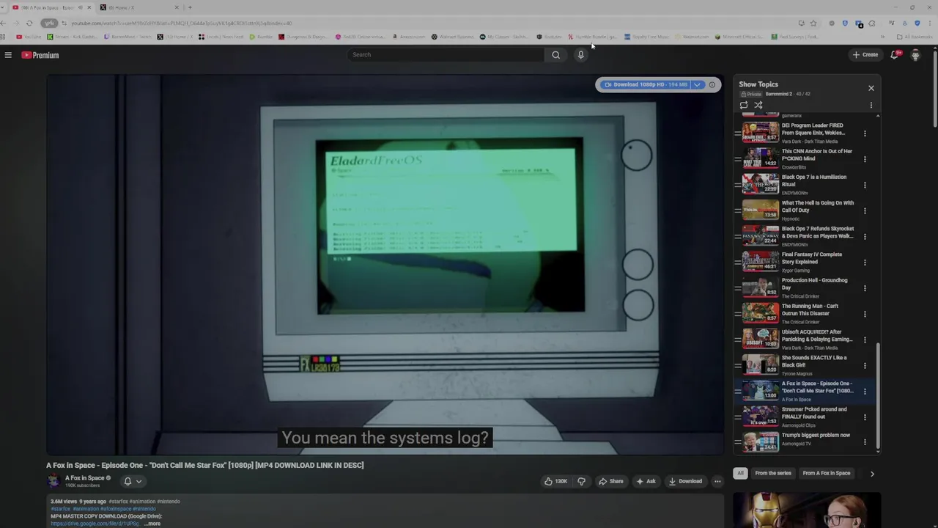
Task: Switch to the X Home browser tab
Action: (x=139, y=7)
